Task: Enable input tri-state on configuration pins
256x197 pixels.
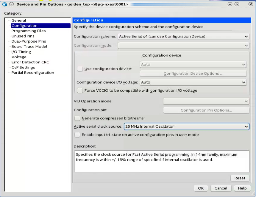Action: click(77, 135)
